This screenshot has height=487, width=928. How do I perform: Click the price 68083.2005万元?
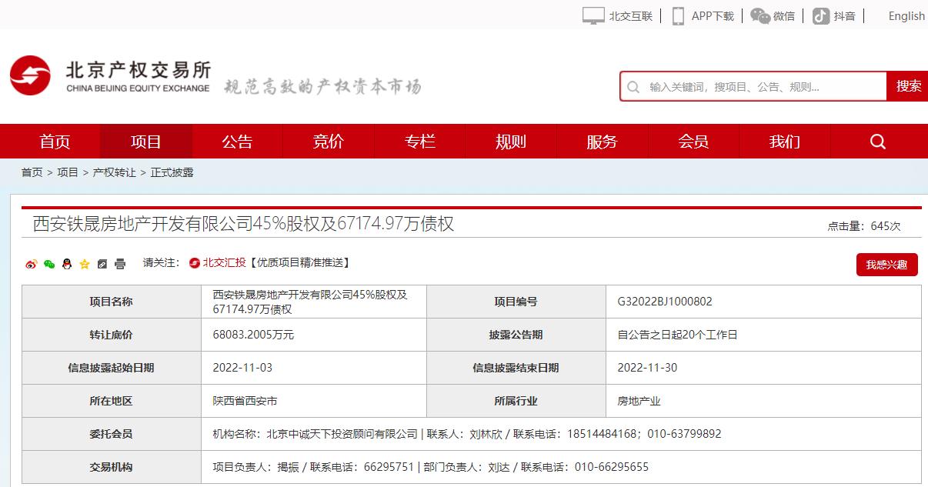click(x=253, y=335)
